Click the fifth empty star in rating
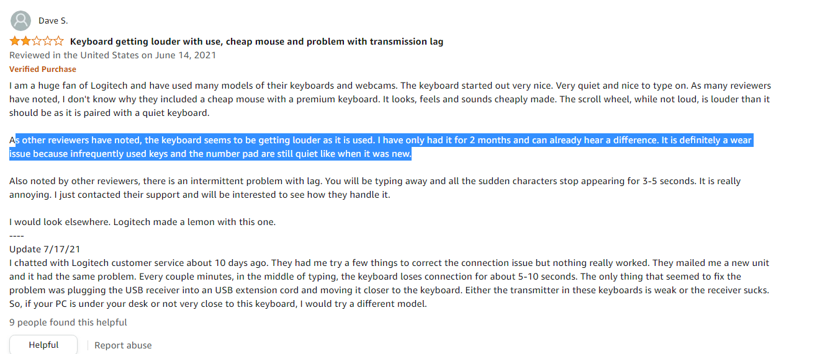Viewport: 830px width, 354px height. 58,42
